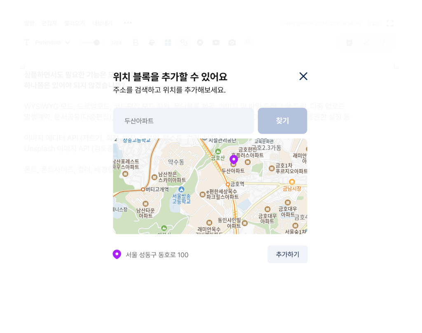422x333 pixels.
Task: Click the 금호역 station marker on map
Action: 227,184
